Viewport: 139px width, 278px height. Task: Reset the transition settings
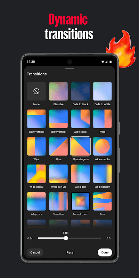click(71, 252)
